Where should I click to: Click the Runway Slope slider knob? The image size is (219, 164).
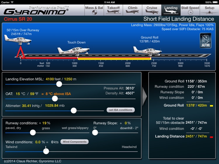[x=95, y=133]
